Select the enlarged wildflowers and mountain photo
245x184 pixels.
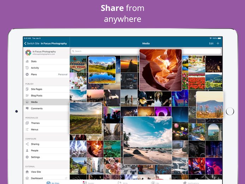click(x=210, y=105)
